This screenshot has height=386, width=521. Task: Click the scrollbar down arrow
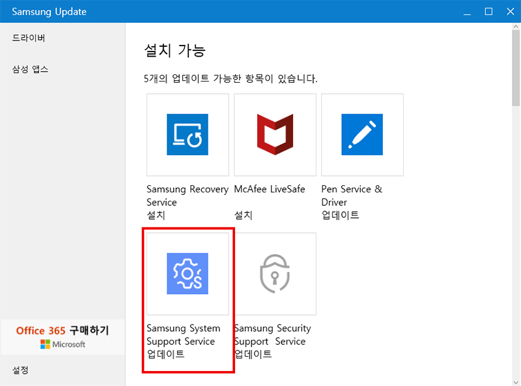tap(516, 382)
